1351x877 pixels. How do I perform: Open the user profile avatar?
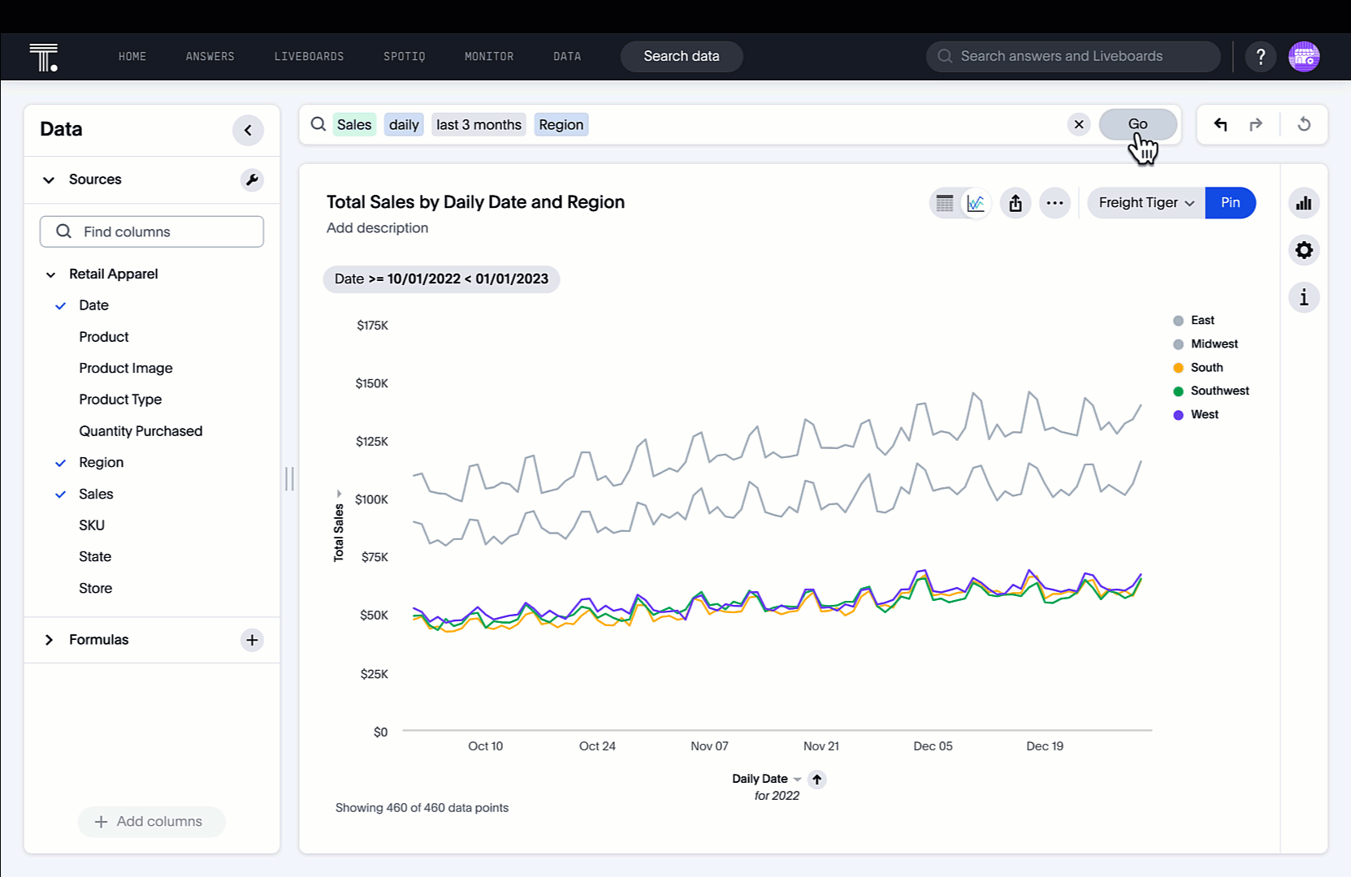point(1304,57)
